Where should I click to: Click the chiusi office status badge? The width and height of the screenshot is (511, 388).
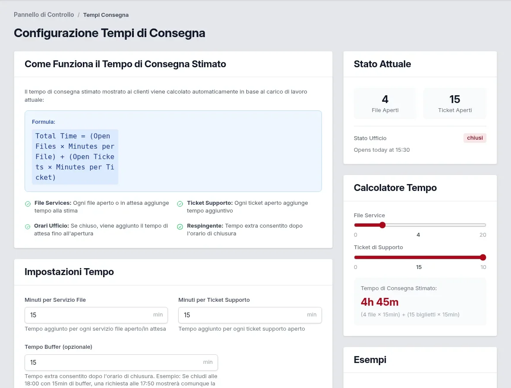tap(475, 138)
